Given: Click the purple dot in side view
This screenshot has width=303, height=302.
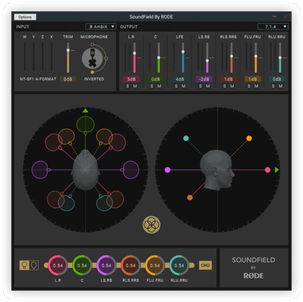Looking at the screenshot, I should click(x=167, y=170).
